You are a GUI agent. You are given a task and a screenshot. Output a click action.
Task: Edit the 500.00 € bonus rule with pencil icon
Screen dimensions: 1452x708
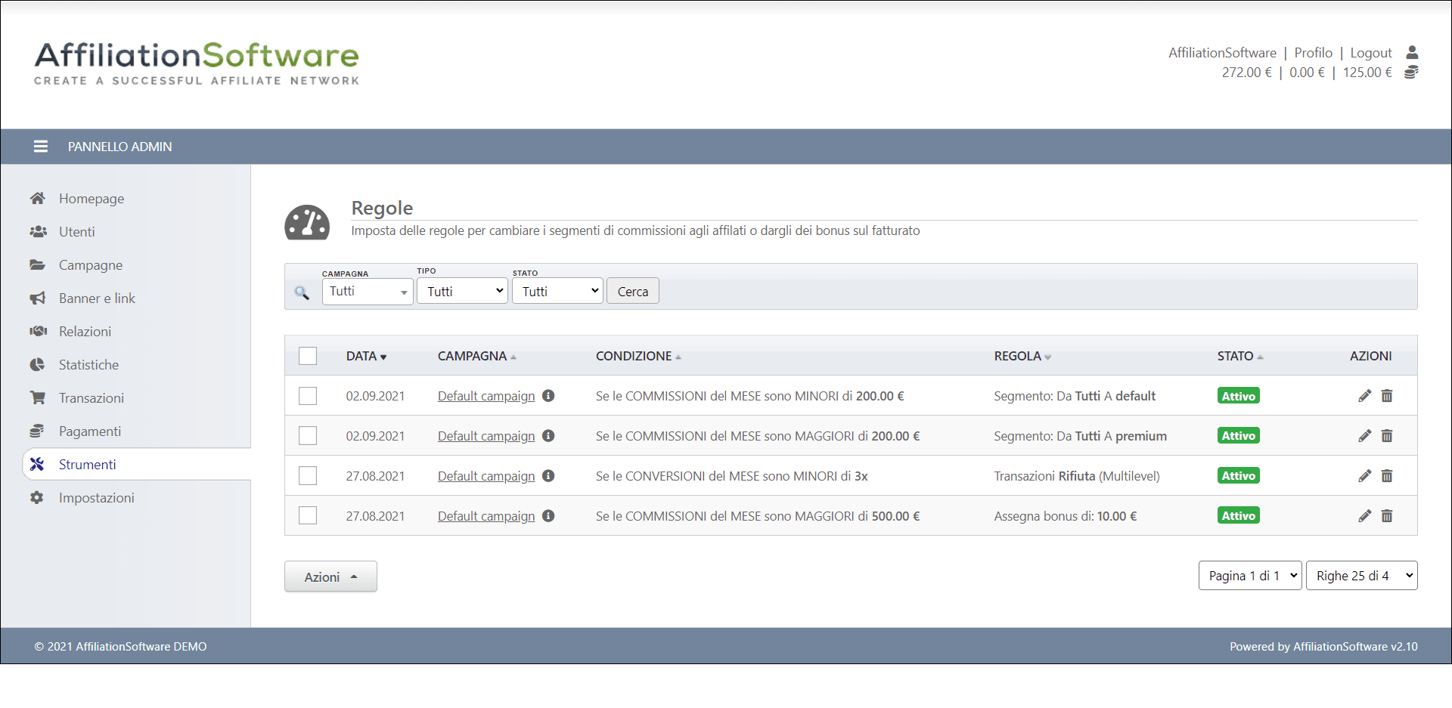[x=1364, y=516]
